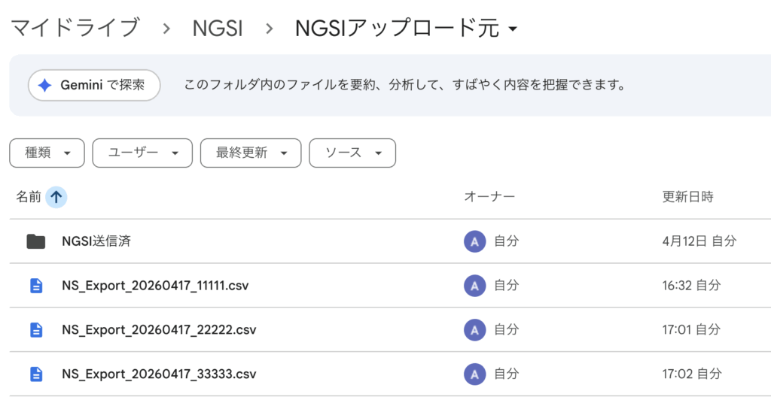Expand the NGSIアップロード元 folder menu arrow
The height and width of the screenshot is (412, 771).
(x=513, y=29)
